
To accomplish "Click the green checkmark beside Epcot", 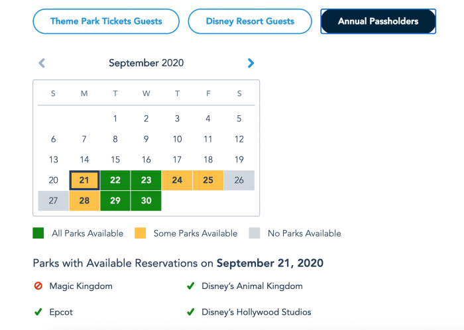I will tap(38, 312).
